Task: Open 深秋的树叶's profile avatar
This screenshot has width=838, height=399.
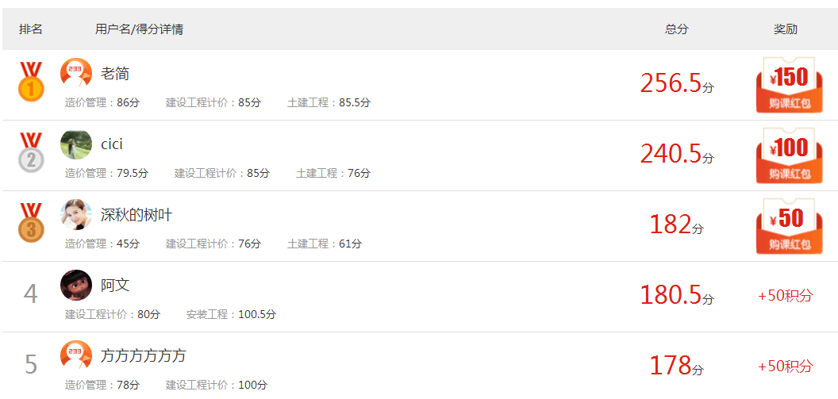Action: tap(76, 214)
